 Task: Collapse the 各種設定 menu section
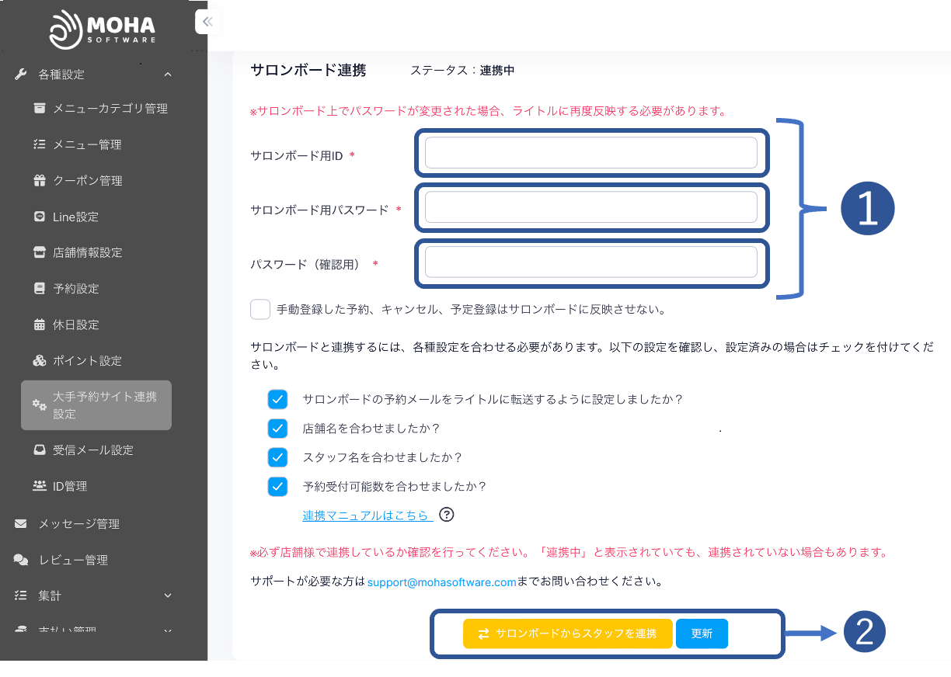(x=168, y=75)
